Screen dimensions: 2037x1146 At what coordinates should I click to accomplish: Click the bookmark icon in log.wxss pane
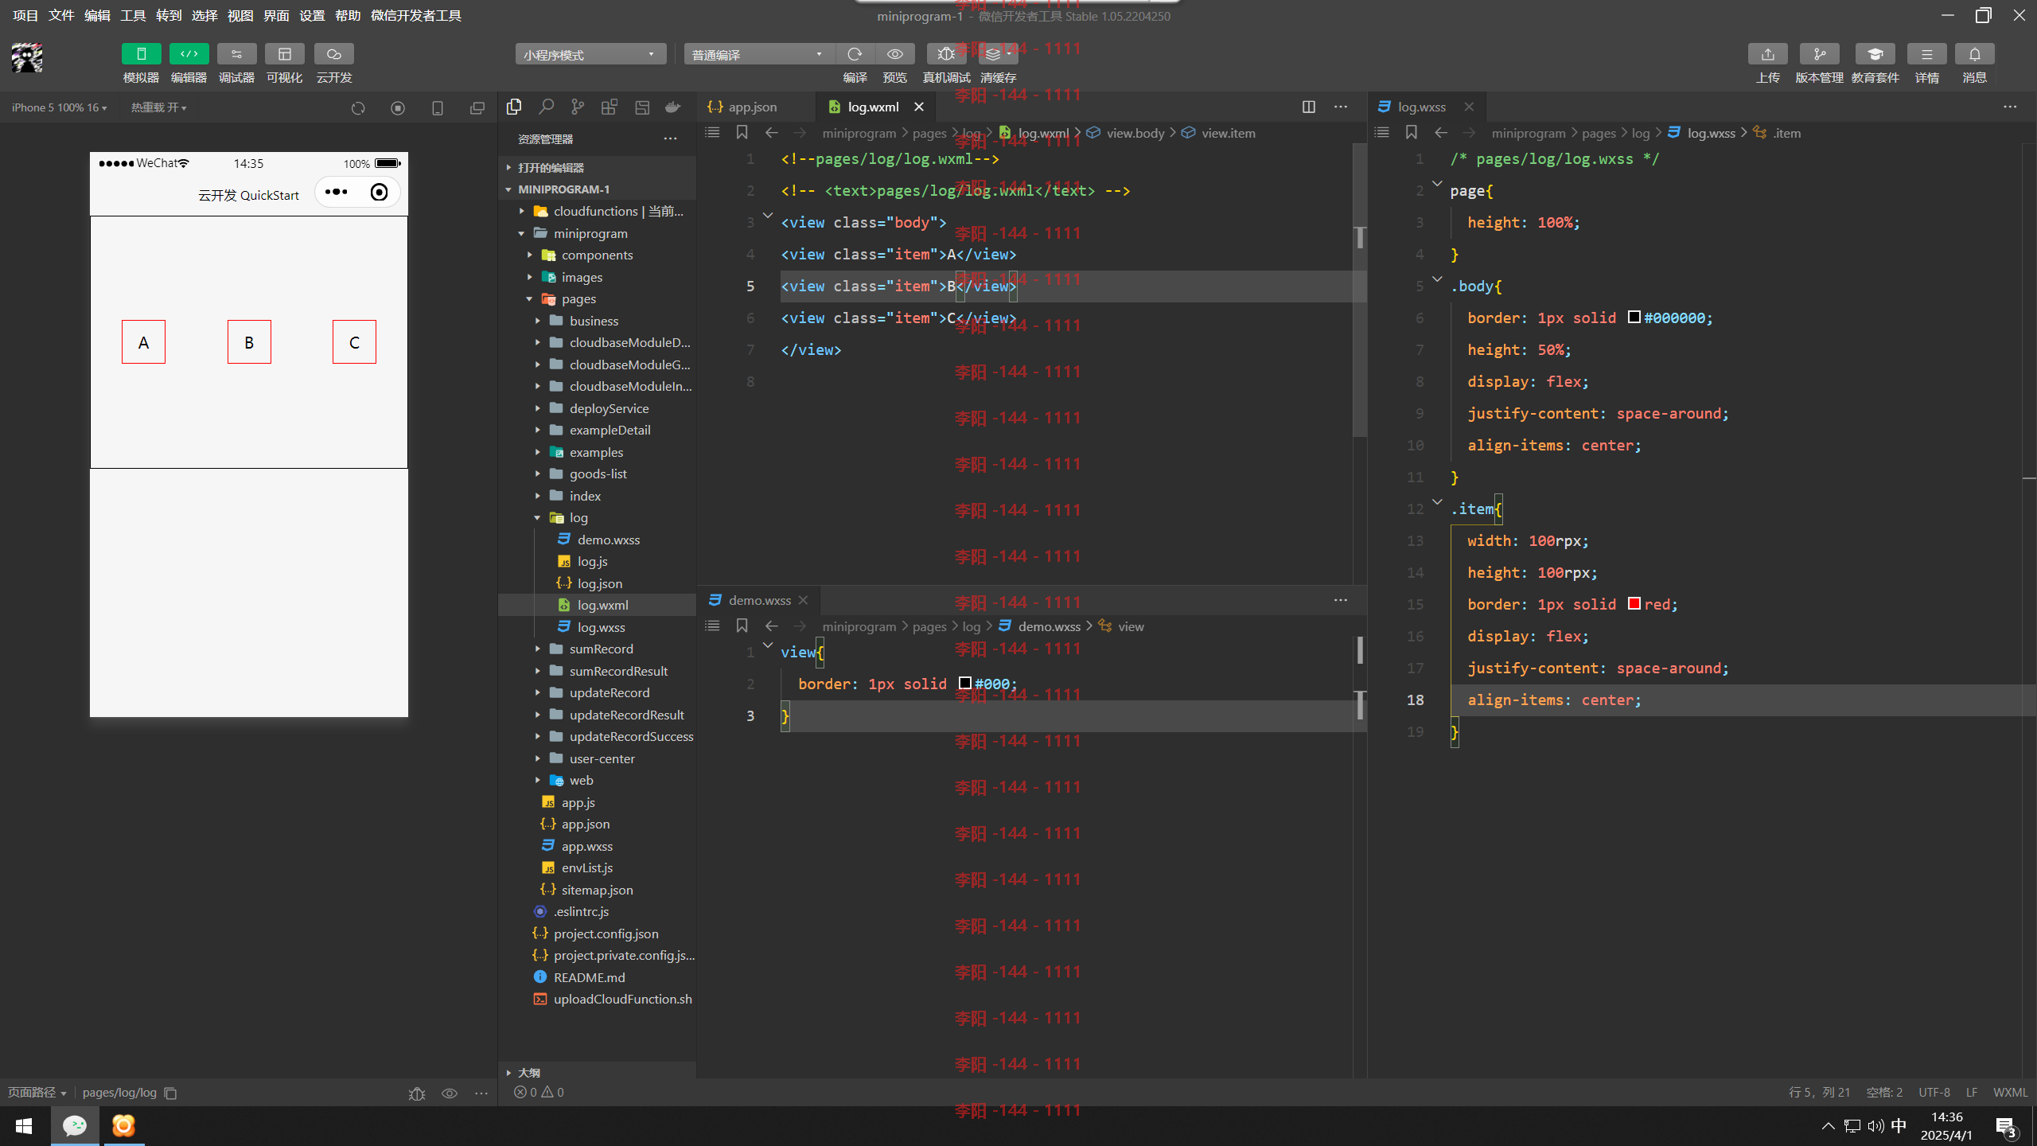click(1412, 133)
